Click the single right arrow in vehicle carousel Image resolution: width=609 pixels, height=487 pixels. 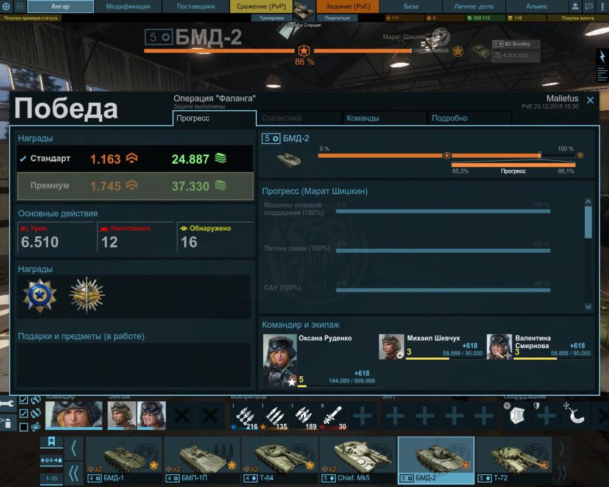[561, 449]
